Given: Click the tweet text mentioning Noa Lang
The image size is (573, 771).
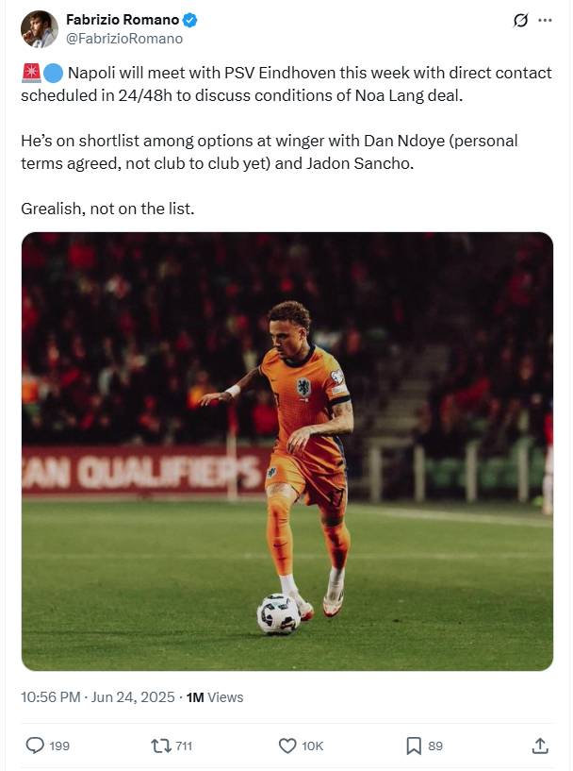Looking at the screenshot, I should tap(286, 84).
